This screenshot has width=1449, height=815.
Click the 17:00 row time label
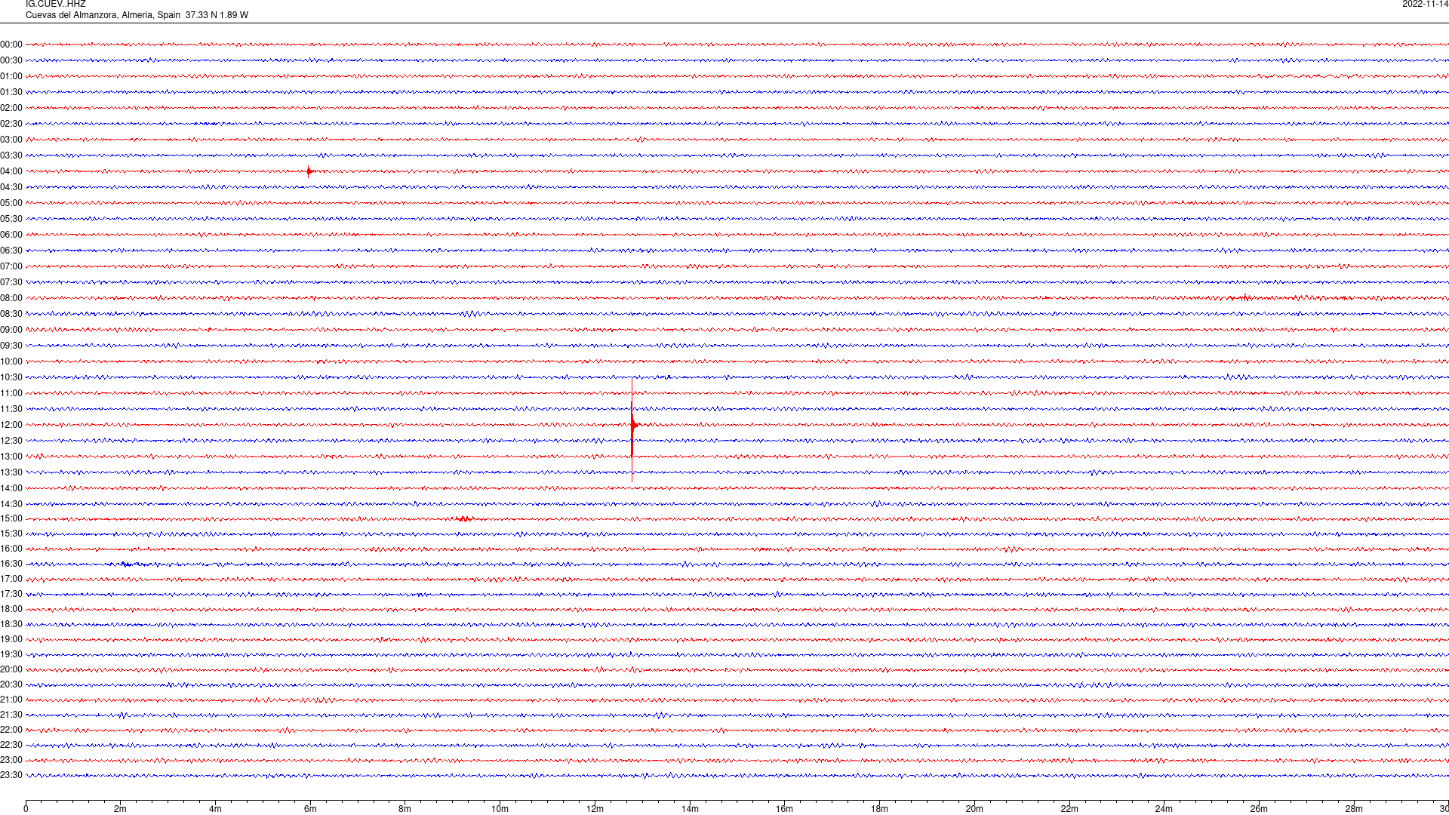click(11, 579)
